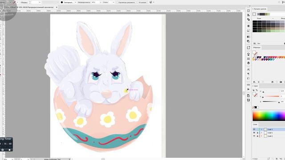Open the stroke color dropdown arrow
285x160 pixels.
[x=17, y=2]
